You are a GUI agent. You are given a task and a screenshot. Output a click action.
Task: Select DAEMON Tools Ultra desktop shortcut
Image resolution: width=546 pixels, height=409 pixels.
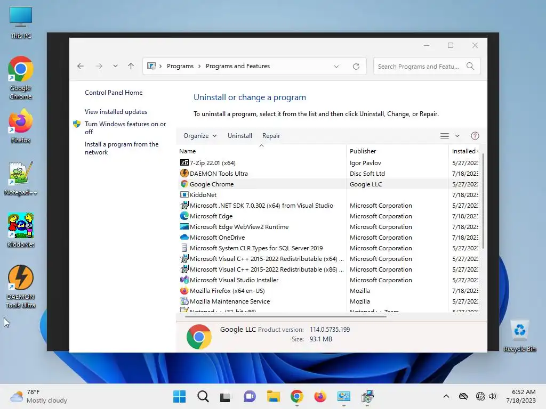[21, 287]
